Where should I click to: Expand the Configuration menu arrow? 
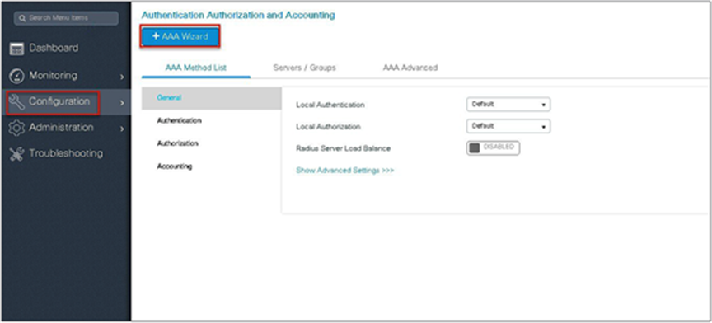pyautogui.click(x=122, y=103)
